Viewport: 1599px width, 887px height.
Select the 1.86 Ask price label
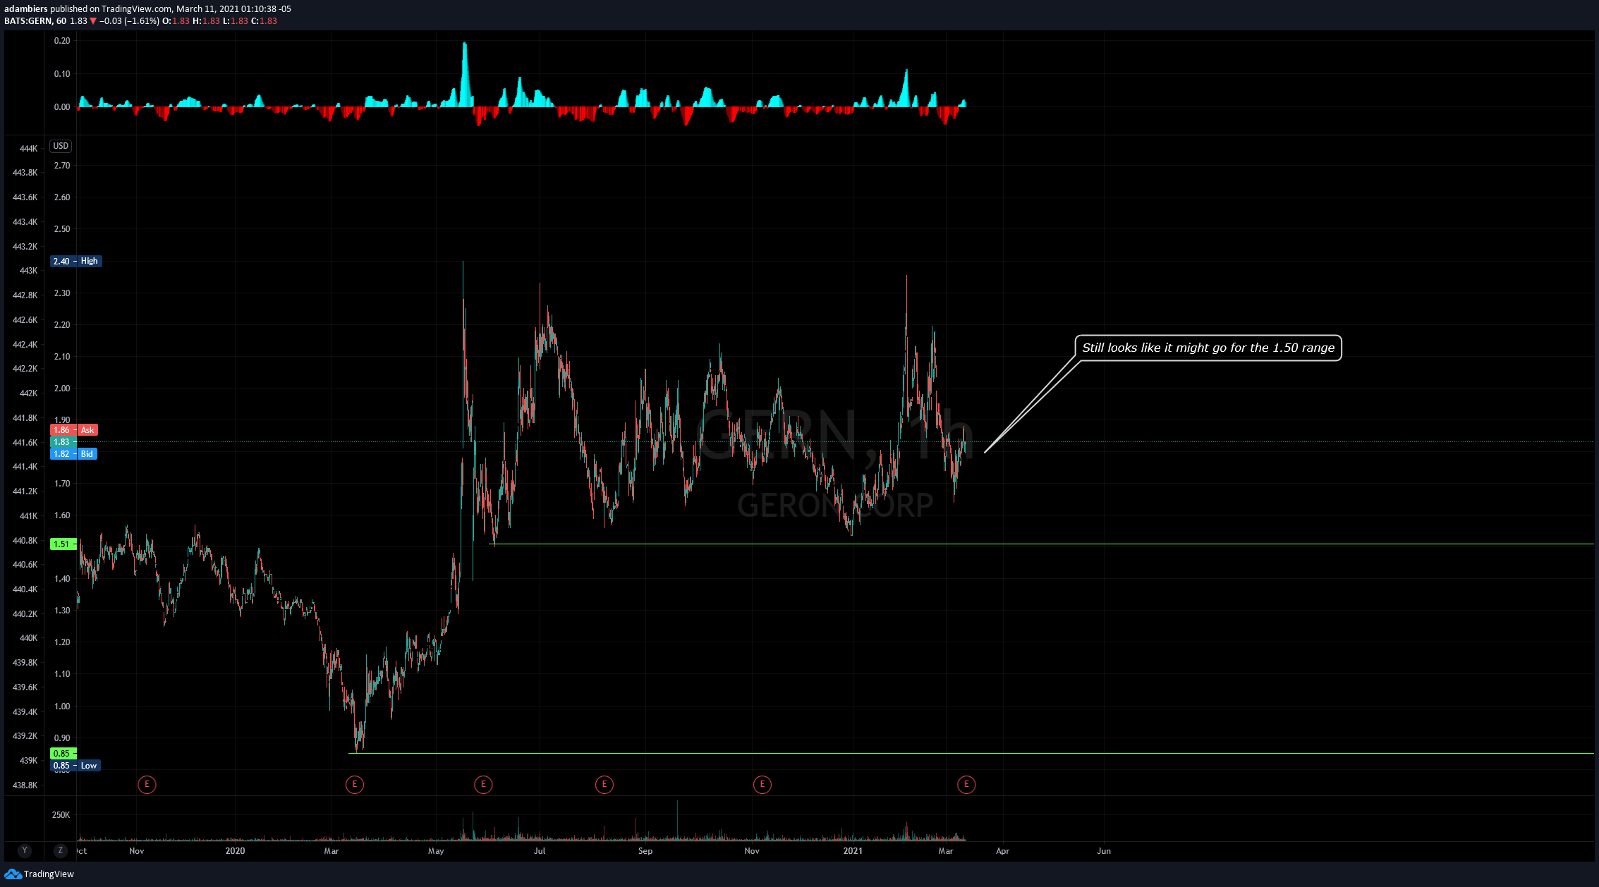click(x=74, y=430)
